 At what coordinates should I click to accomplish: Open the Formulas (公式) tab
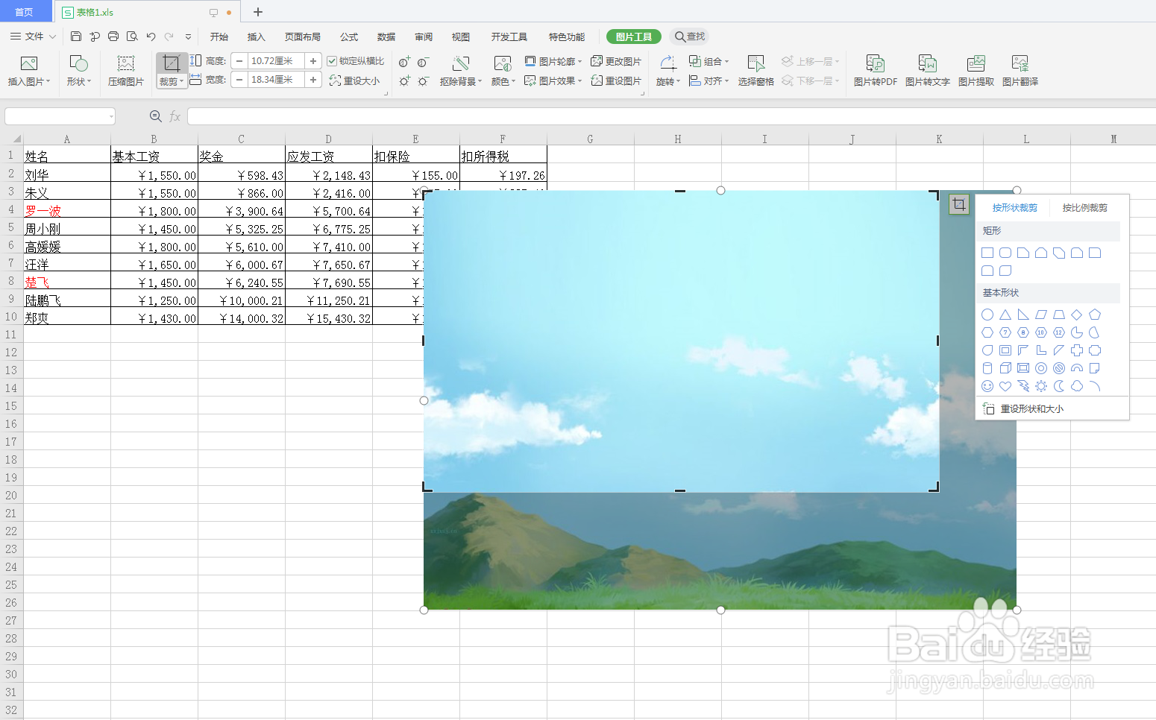349,37
